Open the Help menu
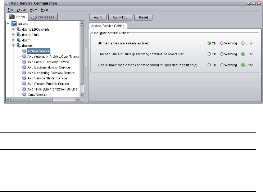This screenshot has height=192, width=263. pos(45,10)
